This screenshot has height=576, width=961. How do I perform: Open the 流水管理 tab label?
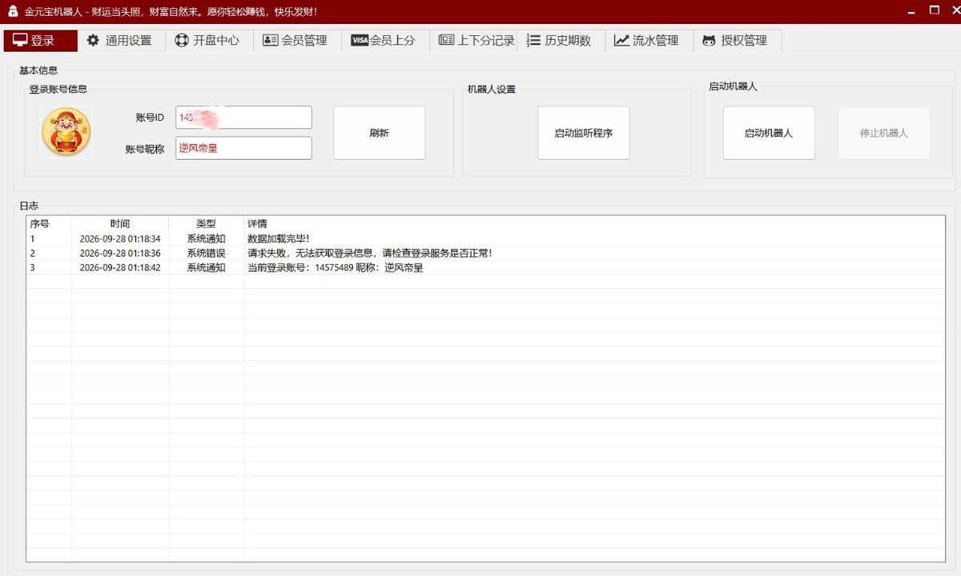click(655, 40)
